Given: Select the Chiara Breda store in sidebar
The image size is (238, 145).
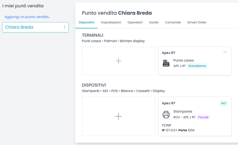Looking at the screenshot, I should click(36, 27).
